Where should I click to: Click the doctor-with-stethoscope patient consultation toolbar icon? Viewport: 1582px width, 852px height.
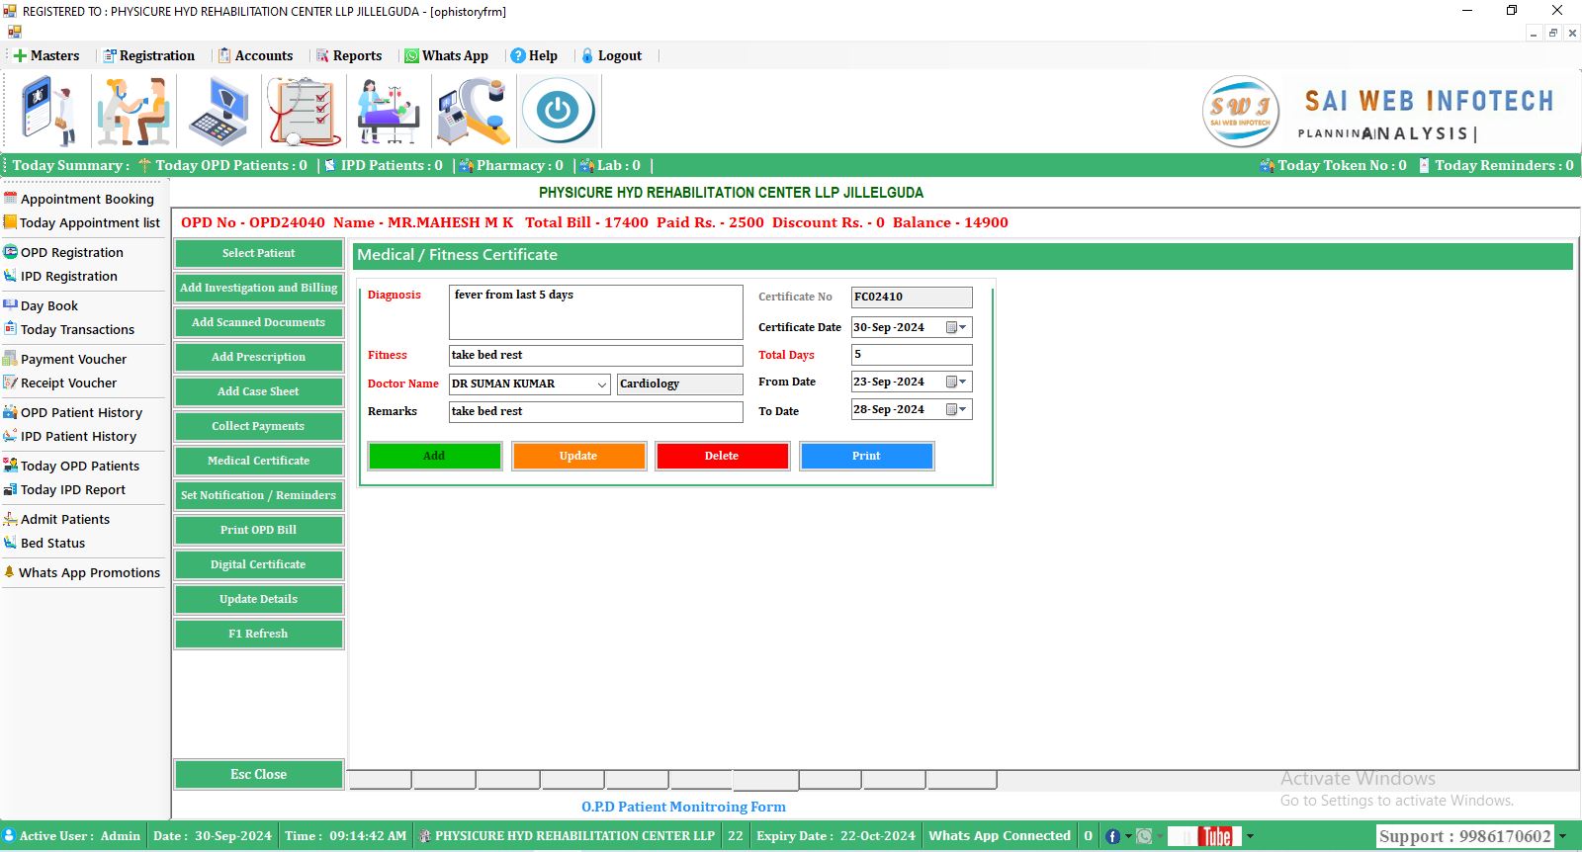[133, 112]
